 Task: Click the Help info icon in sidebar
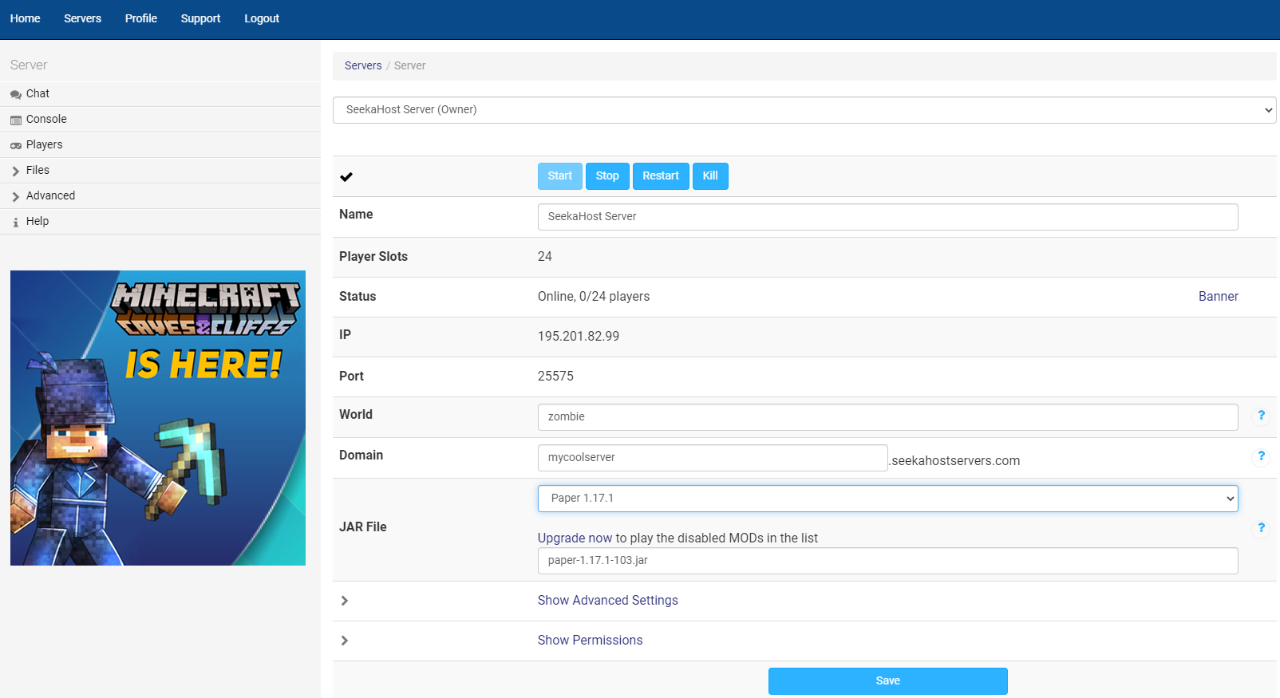[16, 222]
